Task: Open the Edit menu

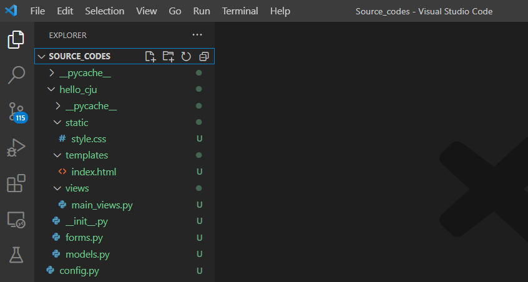Action: click(x=65, y=11)
